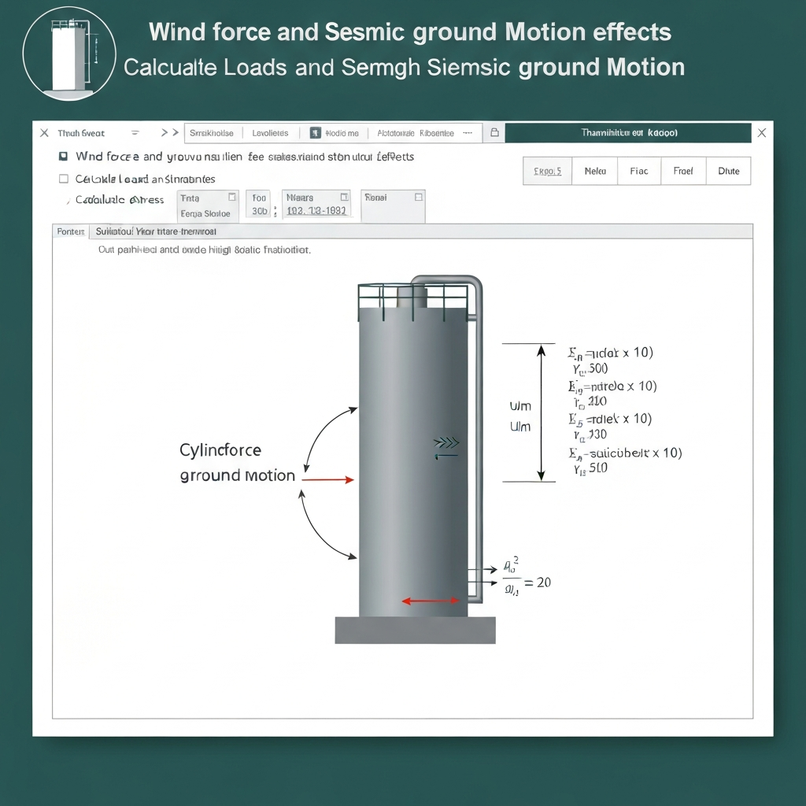This screenshot has height=806, width=806.
Task: Open the hamburger menu next to 'Thuh Sveot'
Action: click(135, 133)
